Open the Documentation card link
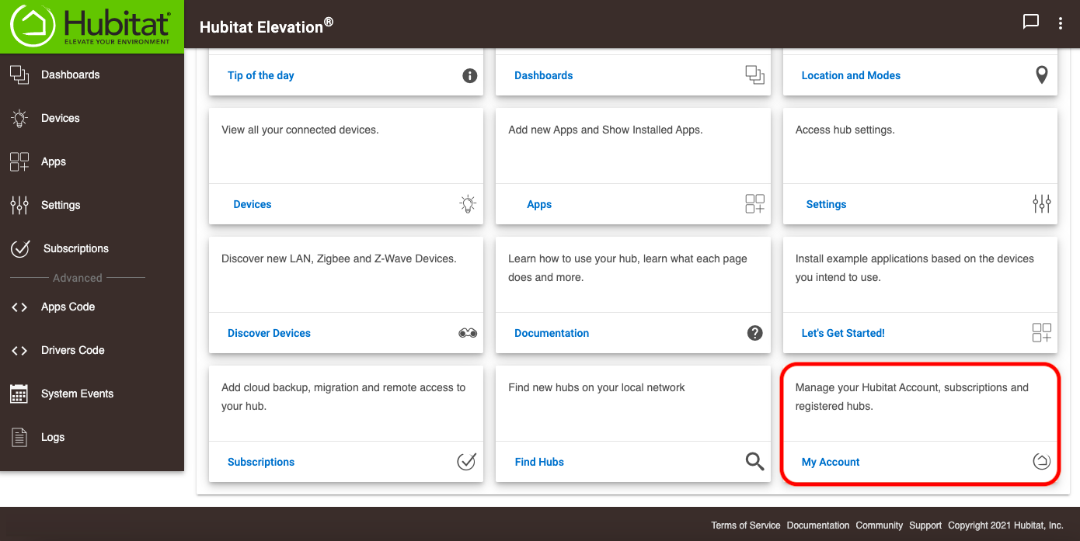 (552, 333)
